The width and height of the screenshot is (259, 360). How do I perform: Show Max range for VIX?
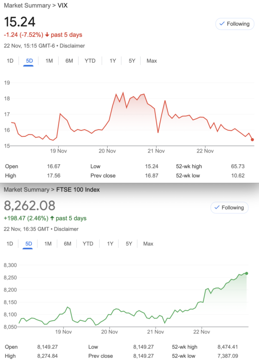point(152,61)
